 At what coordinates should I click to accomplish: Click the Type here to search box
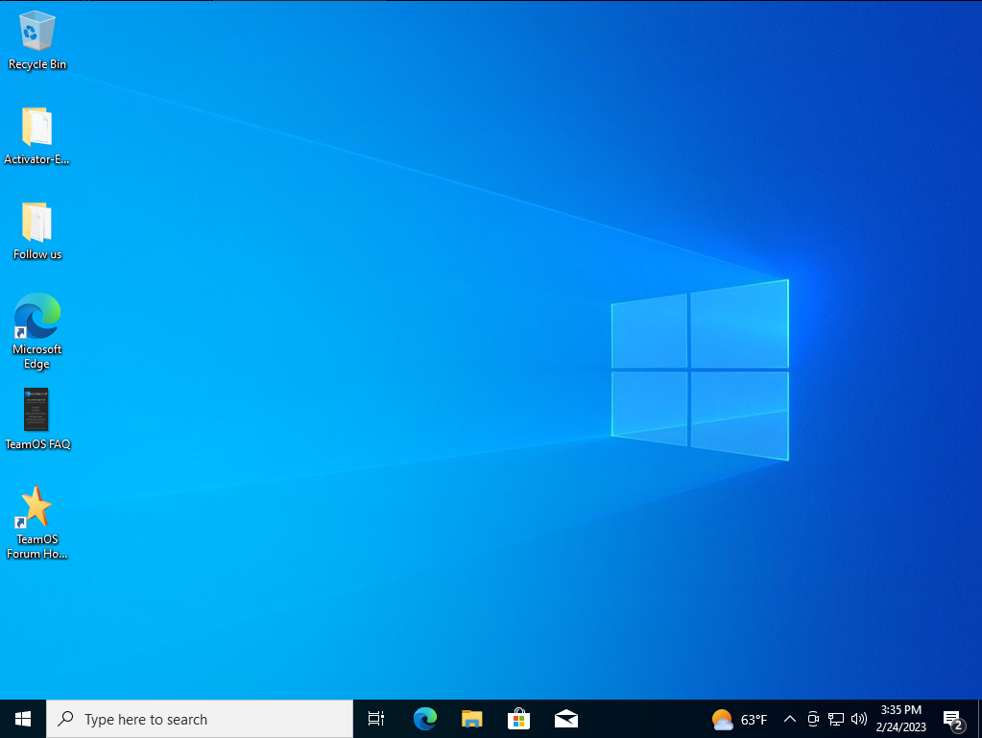click(200, 719)
